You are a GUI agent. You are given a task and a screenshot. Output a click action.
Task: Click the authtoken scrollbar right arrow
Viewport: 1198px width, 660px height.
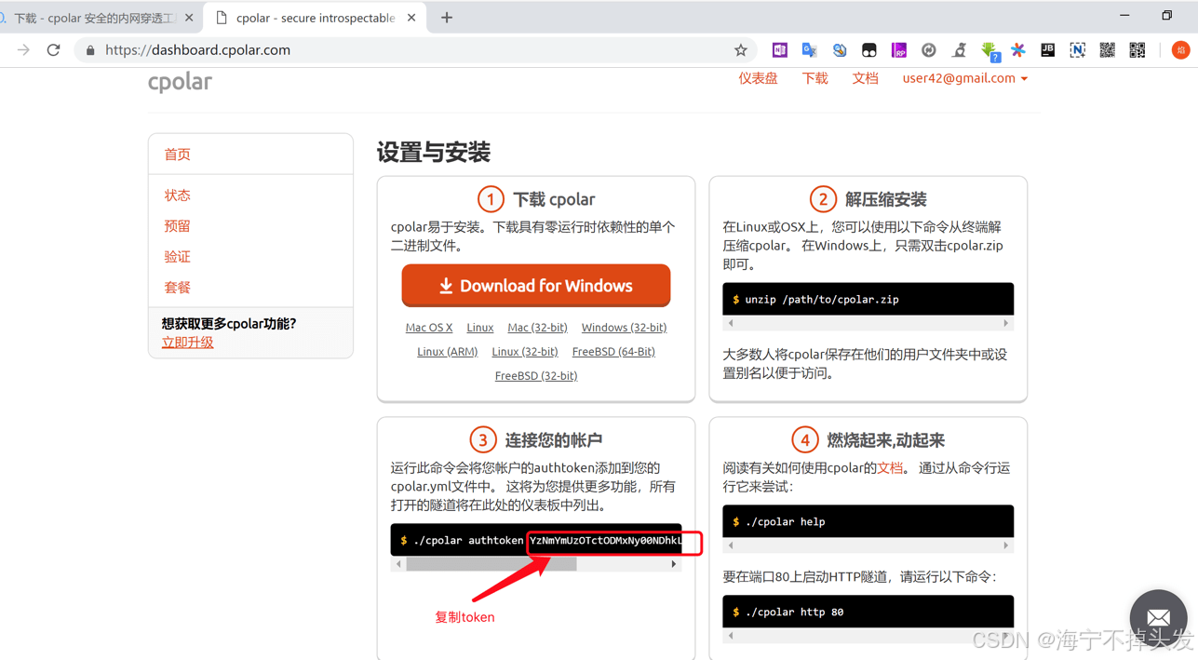674,564
